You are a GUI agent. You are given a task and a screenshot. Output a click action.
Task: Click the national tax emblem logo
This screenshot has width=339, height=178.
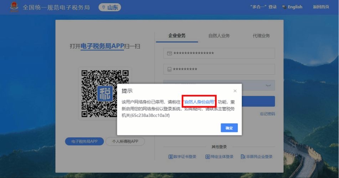(14, 7)
